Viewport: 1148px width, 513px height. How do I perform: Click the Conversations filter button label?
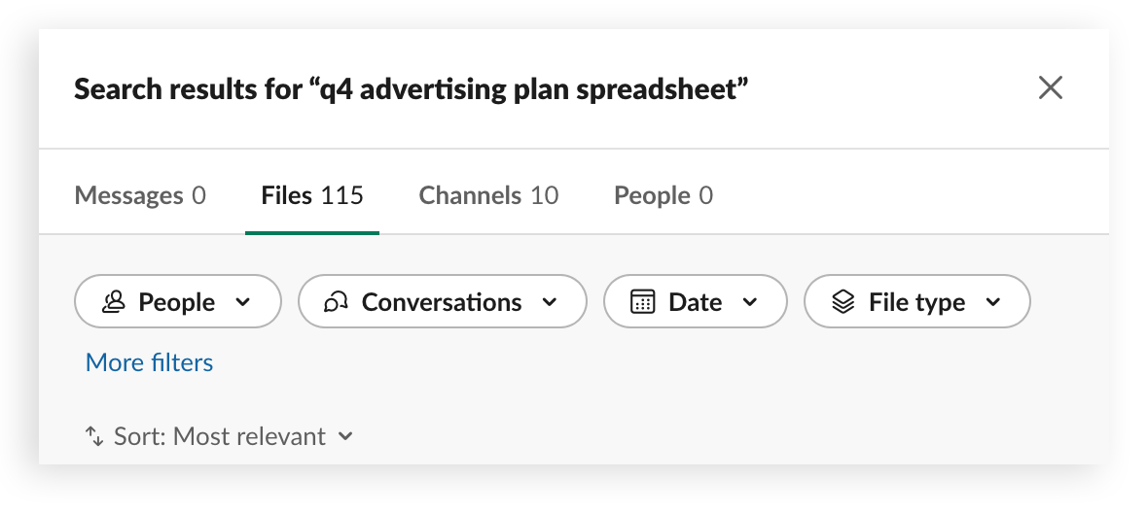[442, 302]
